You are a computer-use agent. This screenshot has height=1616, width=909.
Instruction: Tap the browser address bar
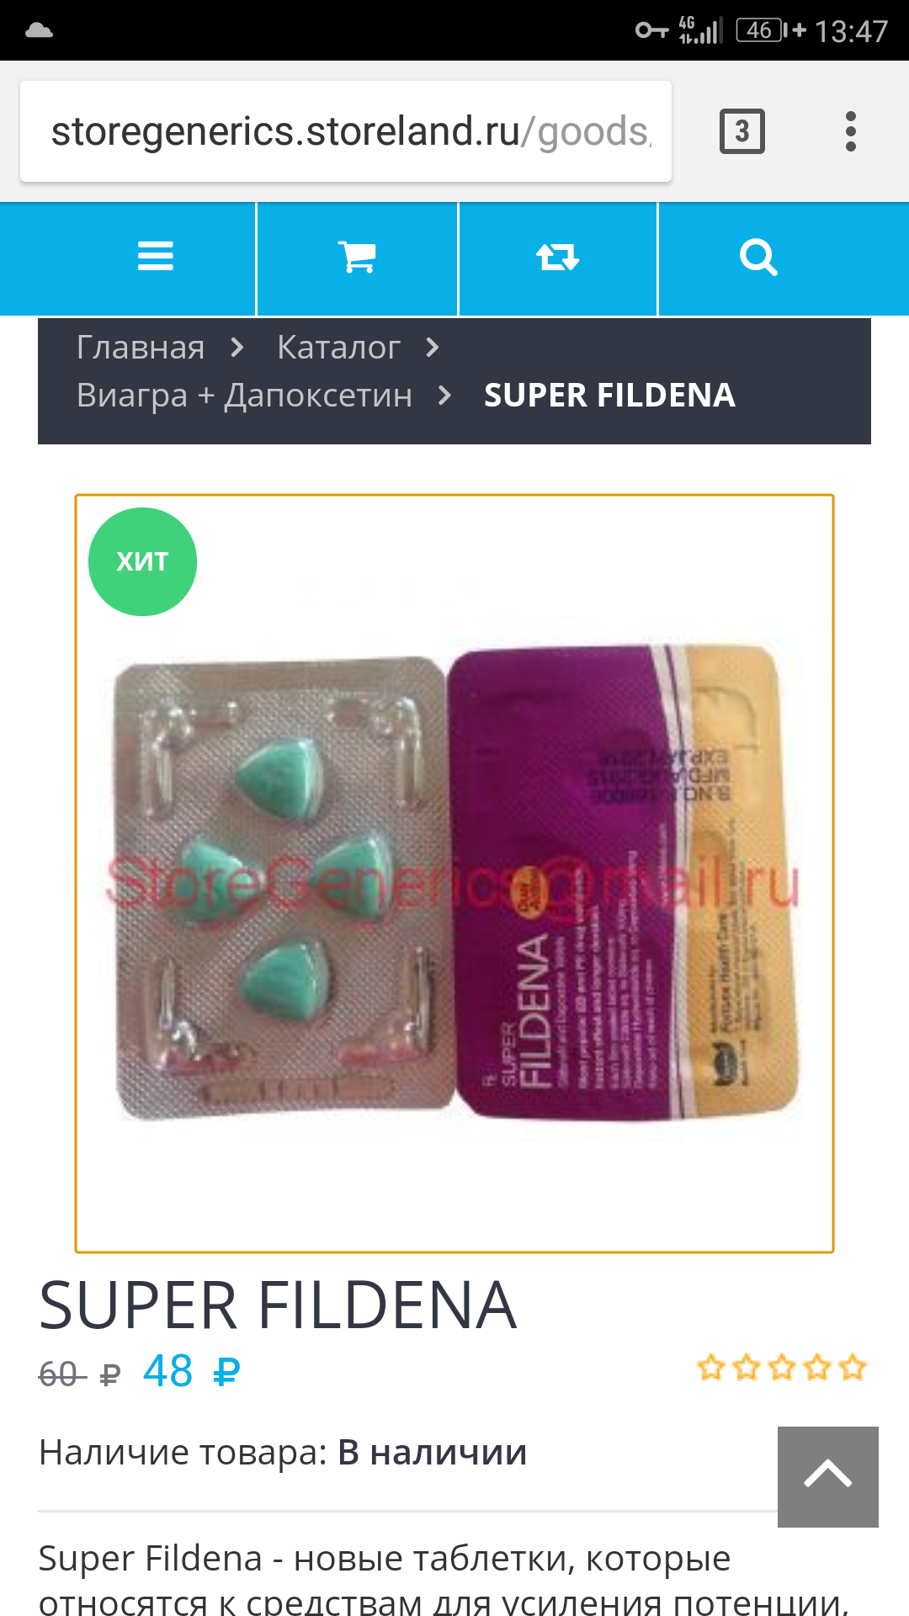click(x=346, y=131)
